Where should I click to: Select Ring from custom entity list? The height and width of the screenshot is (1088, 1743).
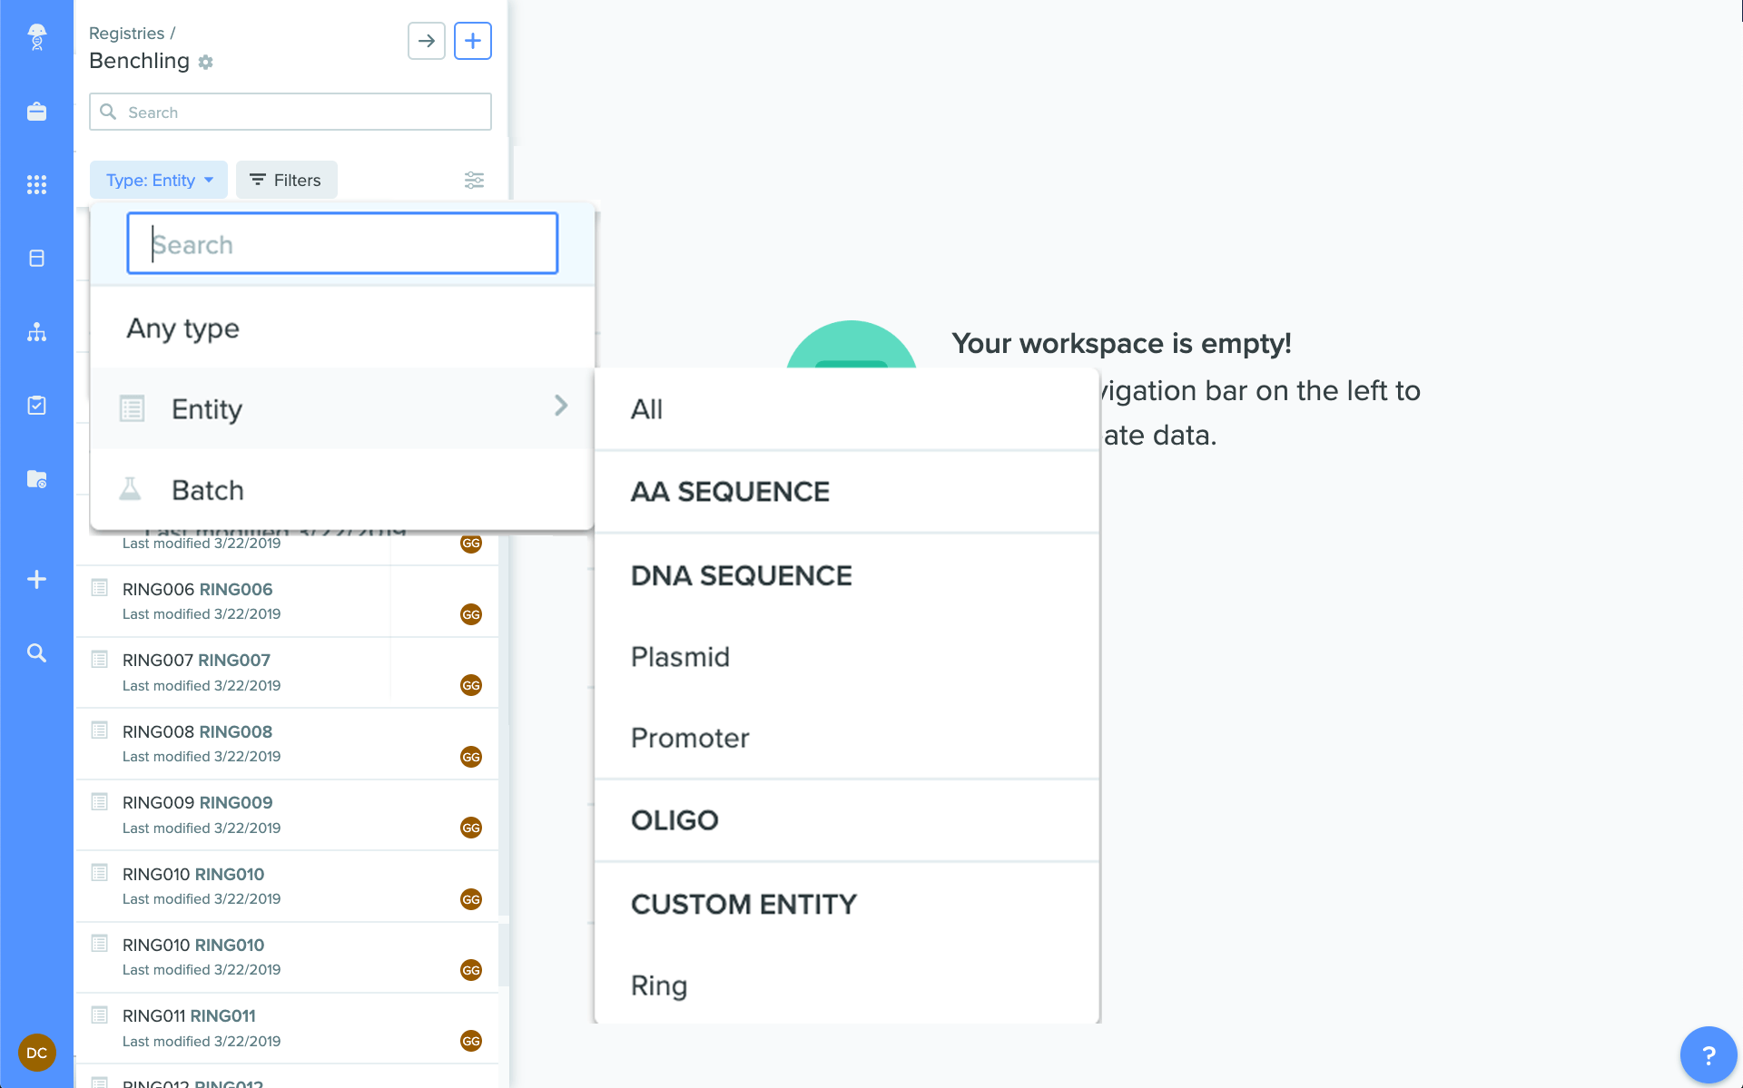pos(658,985)
